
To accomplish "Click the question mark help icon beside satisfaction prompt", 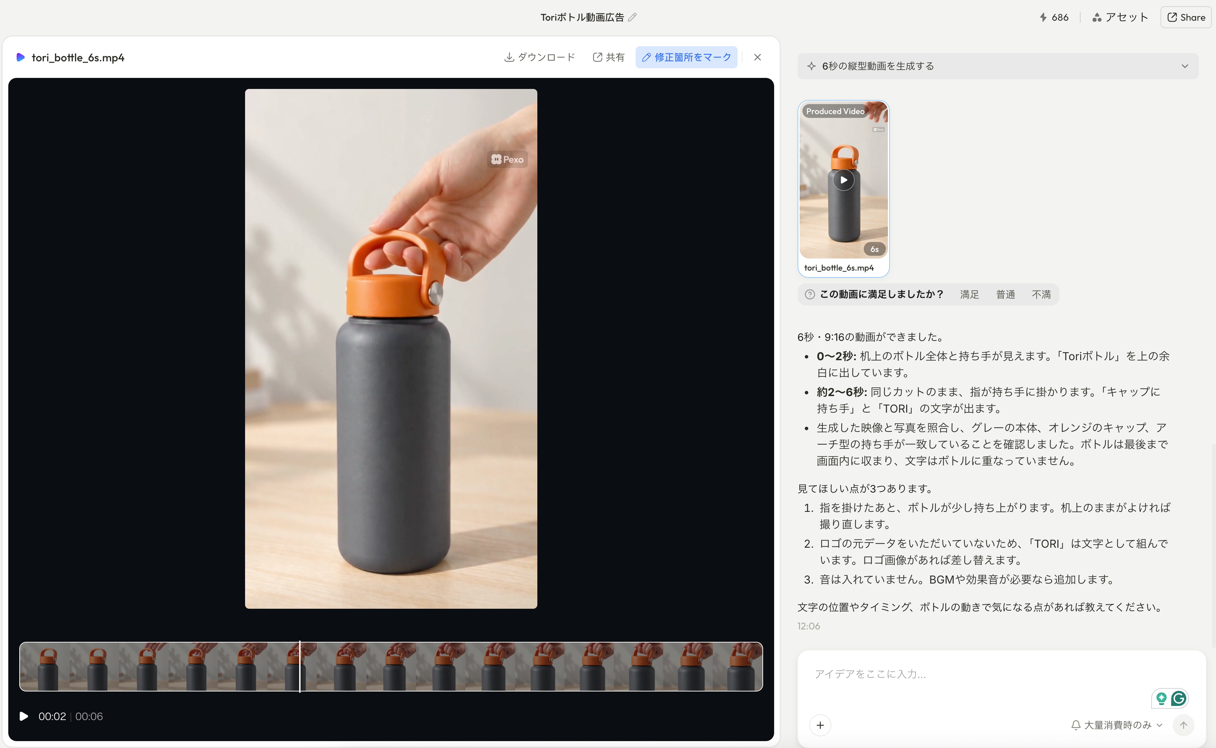I will point(810,294).
